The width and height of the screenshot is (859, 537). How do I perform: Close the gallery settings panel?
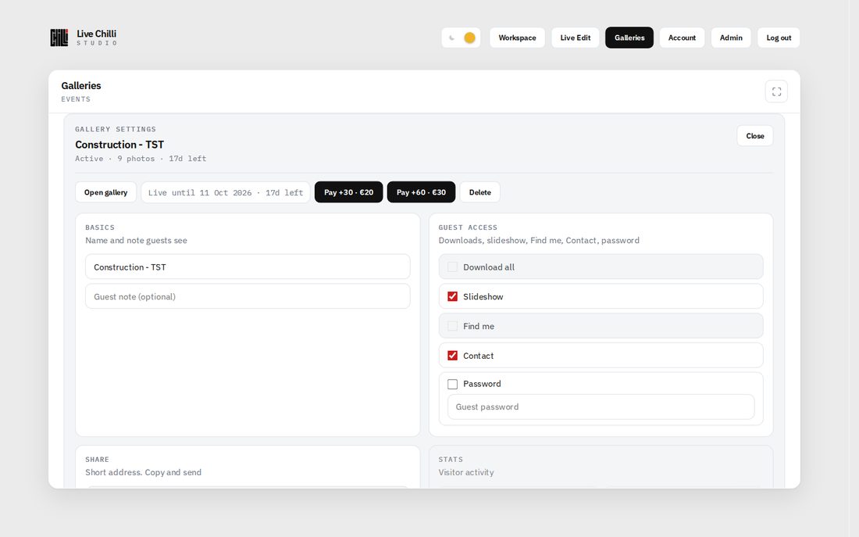(x=755, y=136)
